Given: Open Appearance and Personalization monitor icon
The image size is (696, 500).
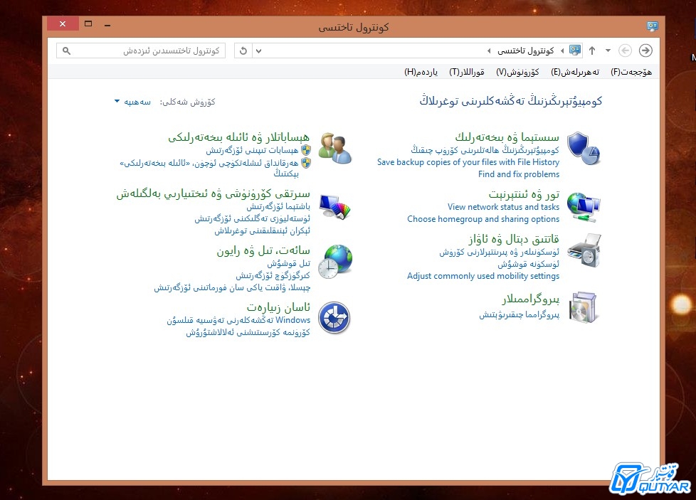Looking at the screenshot, I should (335, 207).
